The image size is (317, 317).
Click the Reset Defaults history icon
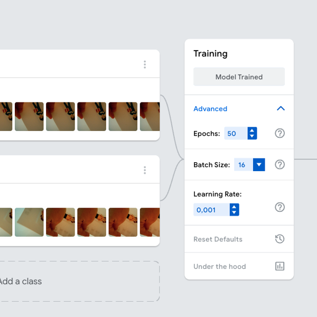tap(280, 239)
